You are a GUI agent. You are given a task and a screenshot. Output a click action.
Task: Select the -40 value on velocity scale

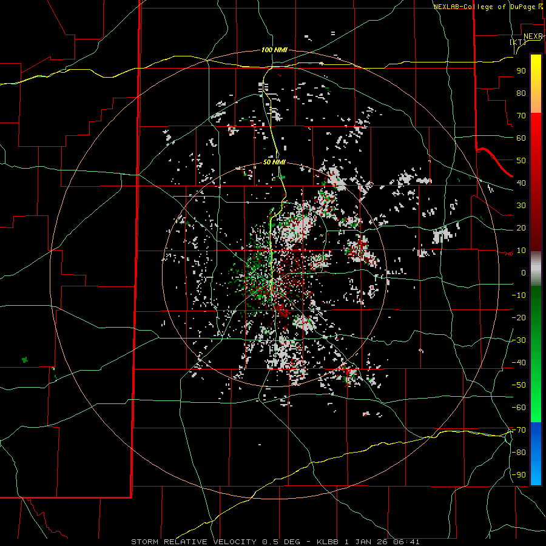(x=519, y=363)
